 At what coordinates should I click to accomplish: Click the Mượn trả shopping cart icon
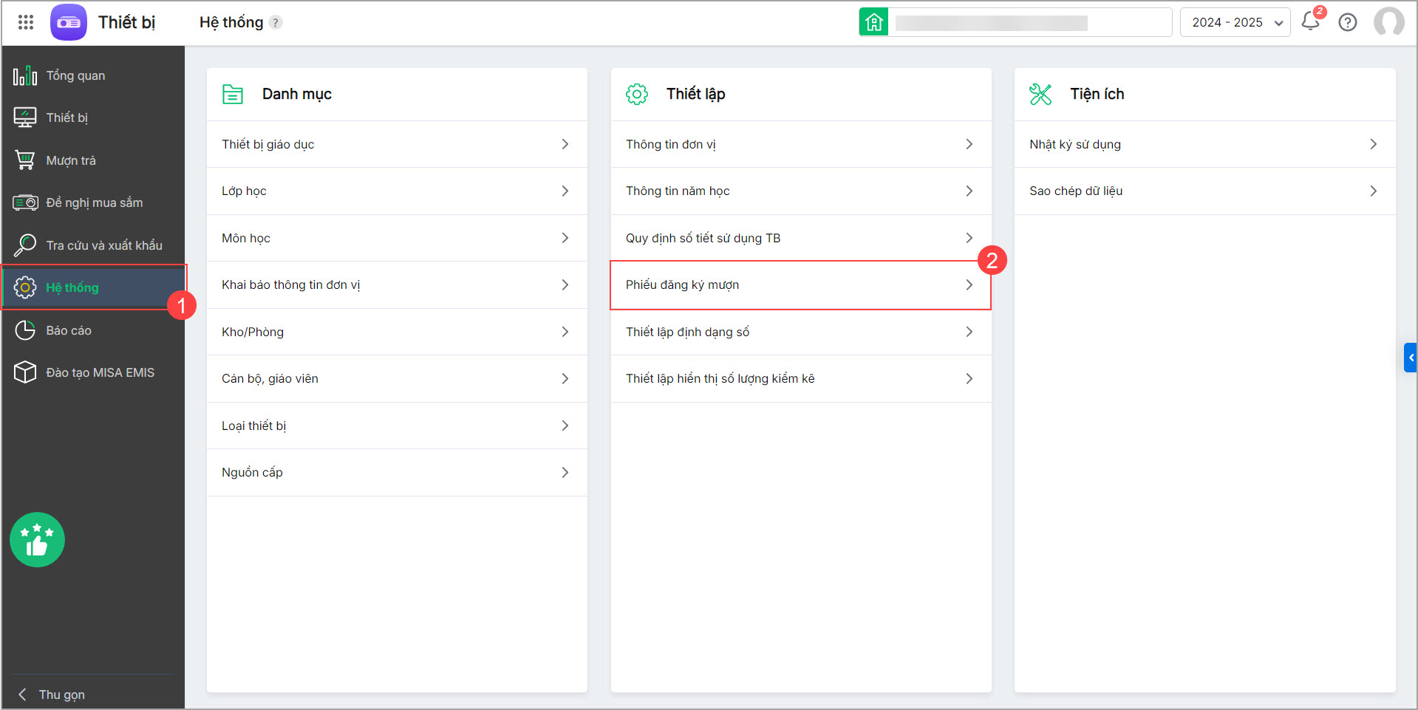(x=25, y=160)
